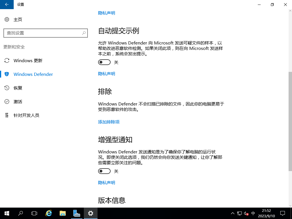Click the 更新和安全 category label

click(x=14, y=47)
